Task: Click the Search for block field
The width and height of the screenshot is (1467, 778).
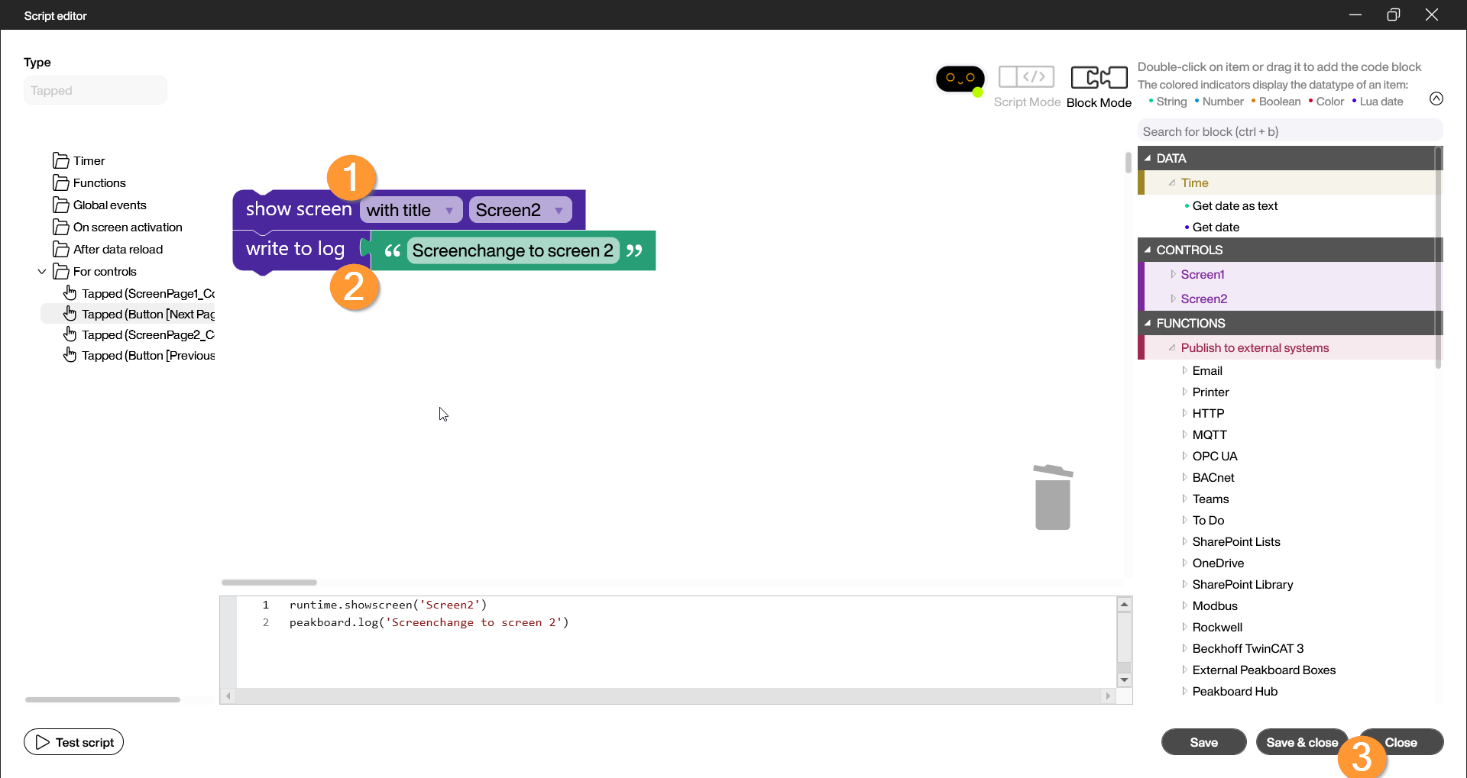Action: point(1289,131)
